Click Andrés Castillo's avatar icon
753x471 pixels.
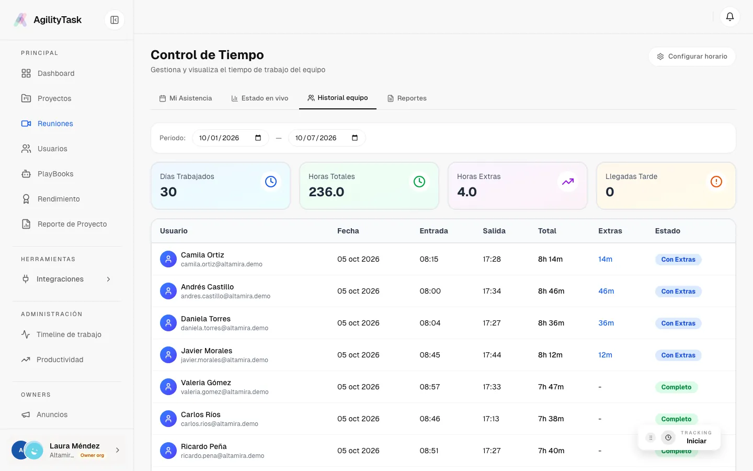[x=168, y=291]
